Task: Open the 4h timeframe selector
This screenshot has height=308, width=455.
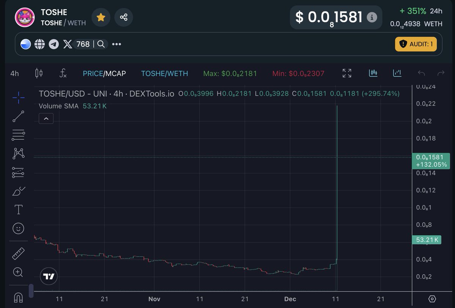Action: point(14,74)
